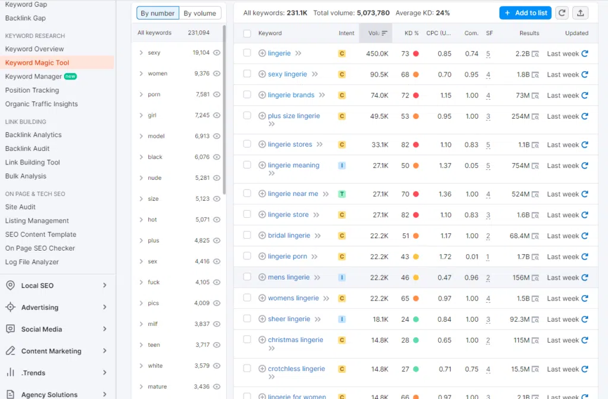
Task: Toggle eye icon for model group
Action: (217, 136)
